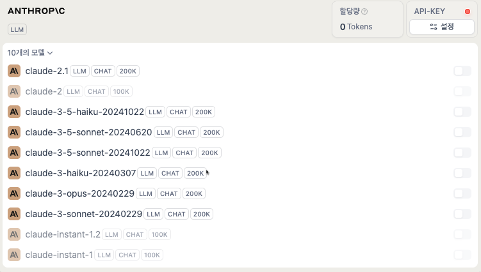Select the claude-2.1 model name
The height and width of the screenshot is (272, 481).
47,71
